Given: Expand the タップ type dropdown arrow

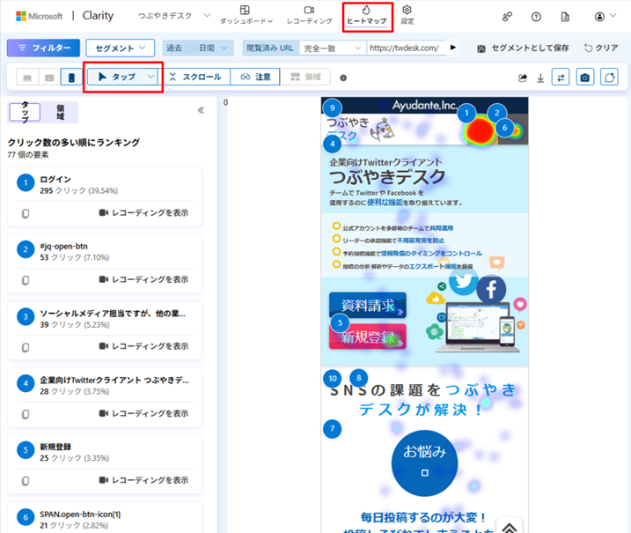Looking at the screenshot, I should 151,77.
